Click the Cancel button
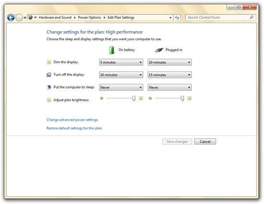 pyautogui.click(x=205, y=141)
